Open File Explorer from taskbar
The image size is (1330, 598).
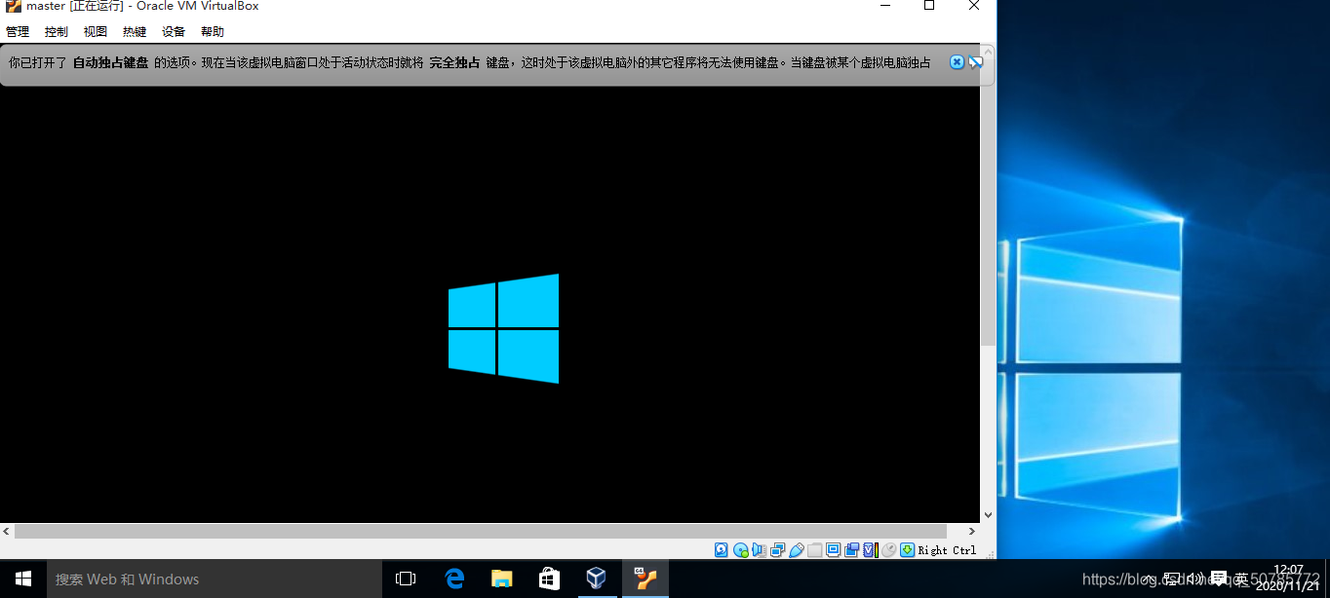click(x=502, y=579)
